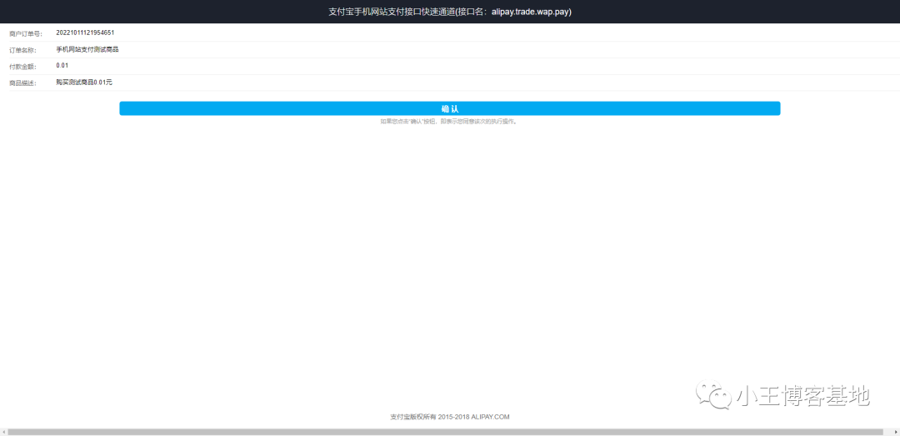Click the header title alipay.trade.wap.pay
This screenshot has width=900, height=436.
pyautogui.click(x=449, y=12)
